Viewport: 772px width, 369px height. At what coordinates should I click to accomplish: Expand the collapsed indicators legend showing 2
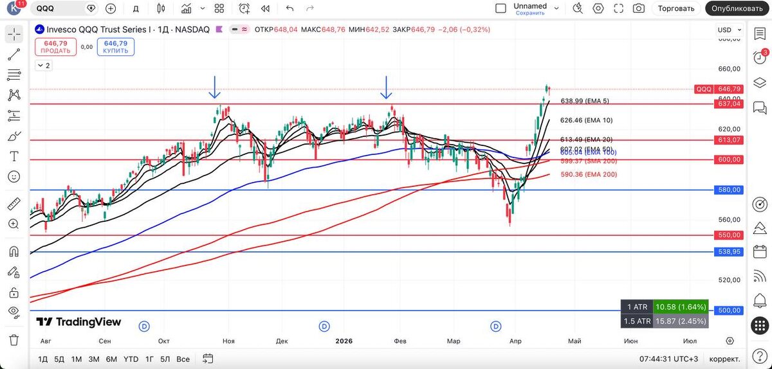(43, 66)
